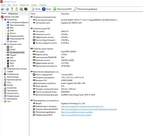
Task: Open the aida64 driver-updates link
Action: click(77, 112)
